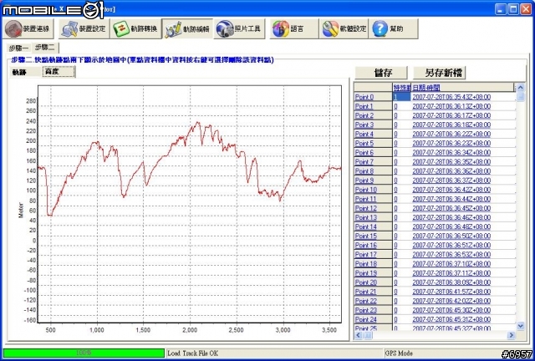Switch to the 步驟一 tab
This screenshot has width=535, height=361.
18,48
